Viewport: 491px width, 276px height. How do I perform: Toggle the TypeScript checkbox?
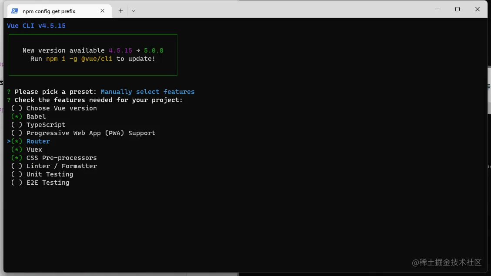(17, 125)
